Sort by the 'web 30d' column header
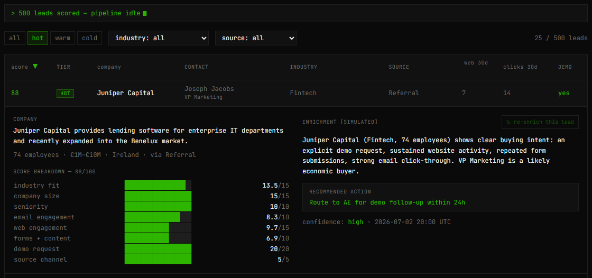592x278 pixels. point(476,63)
